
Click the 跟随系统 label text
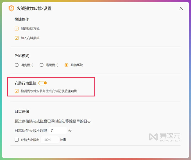click(77, 65)
